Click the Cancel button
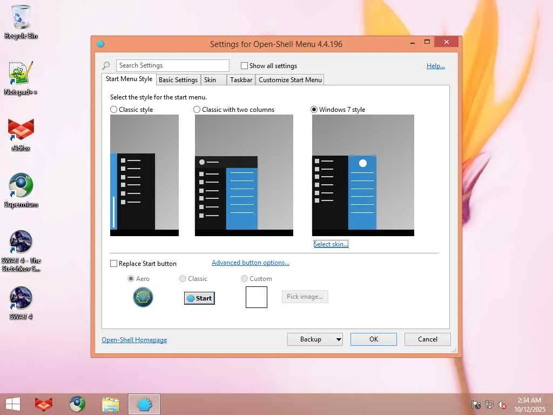The image size is (553, 415). point(428,339)
